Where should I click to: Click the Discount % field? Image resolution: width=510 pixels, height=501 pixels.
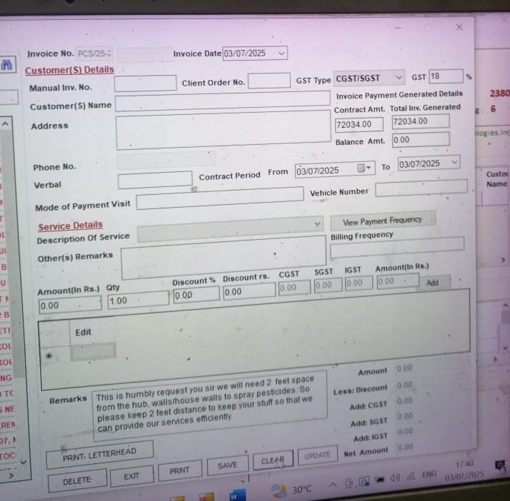196,294
